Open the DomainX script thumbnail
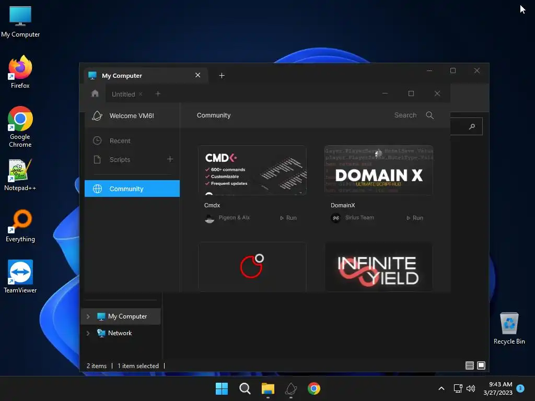 [379, 170]
